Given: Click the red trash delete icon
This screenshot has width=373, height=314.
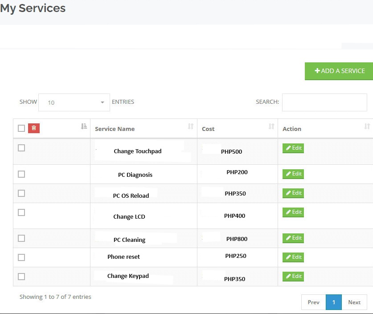Looking at the screenshot, I should [34, 128].
